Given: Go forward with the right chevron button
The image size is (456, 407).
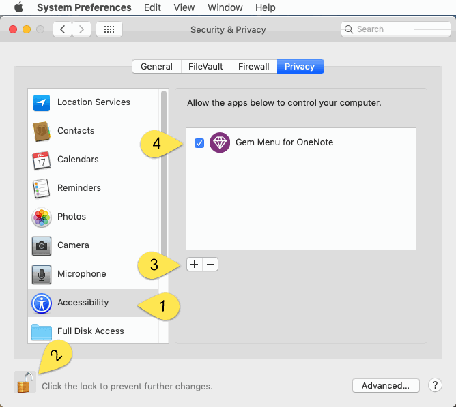Looking at the screenshot, I should coord(81,29).
